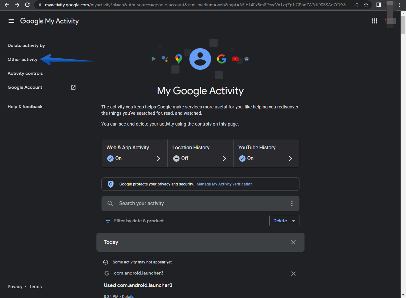The height and width of the screenshot is (298, 406).
Task: Click the page vertical scrollbar
Action: 403,25
